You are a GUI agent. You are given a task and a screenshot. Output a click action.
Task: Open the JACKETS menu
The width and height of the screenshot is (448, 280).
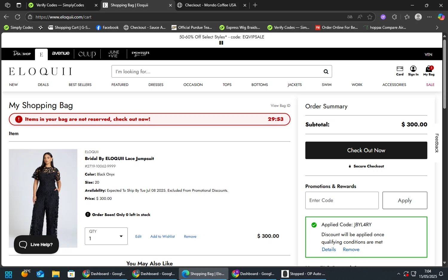pos(294,85)
